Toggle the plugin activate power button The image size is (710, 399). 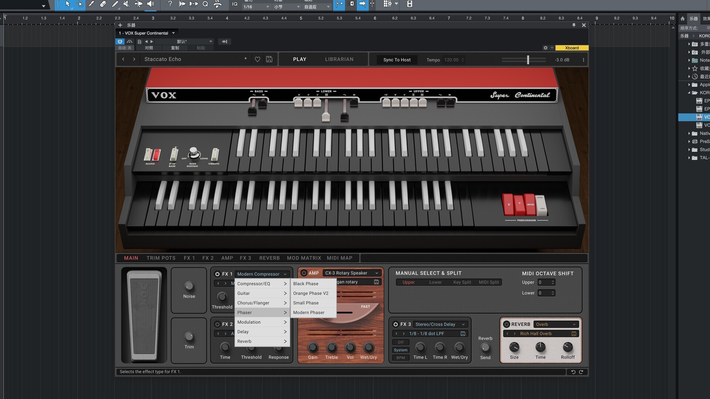click(x=120, y=42)
